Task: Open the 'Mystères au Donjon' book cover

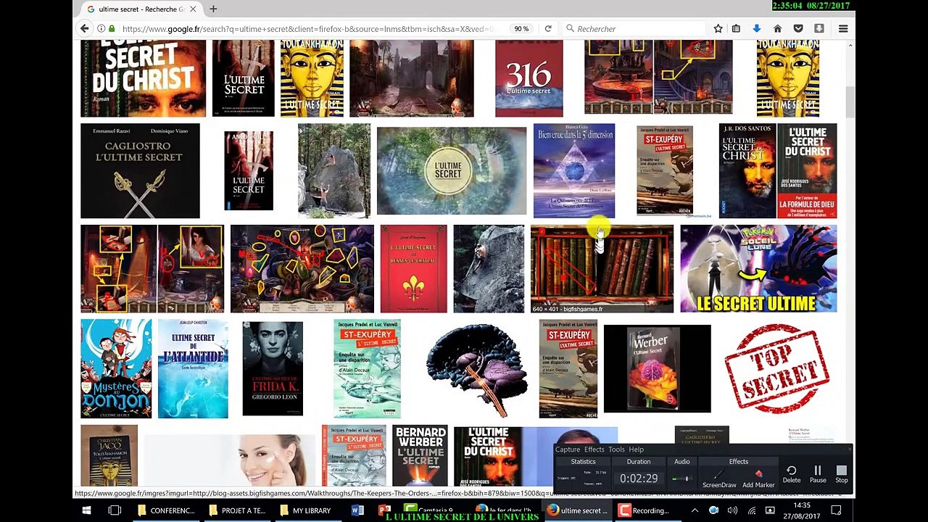Action: coord(116,369)
